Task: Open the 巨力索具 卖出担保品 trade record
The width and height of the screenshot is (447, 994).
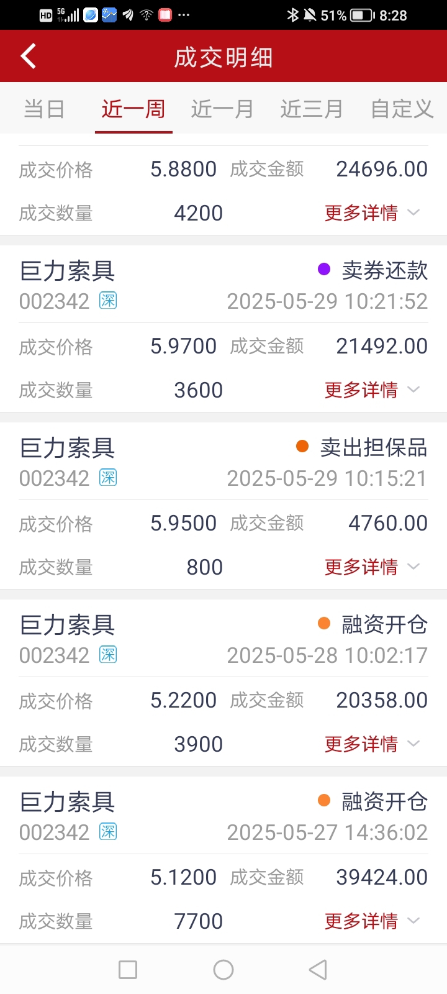Action: (223, 506)
